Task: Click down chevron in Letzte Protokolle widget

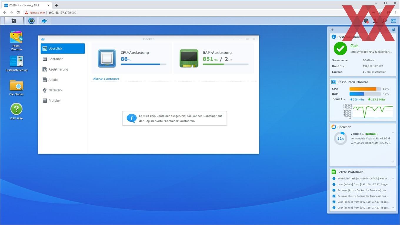Action: click(393, 208)
